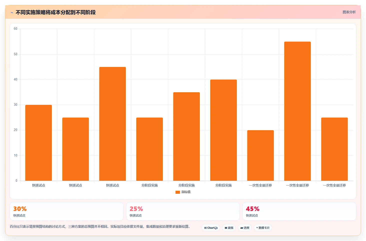
Task: Click the 指标值 legend color swatch
Action: pyautogui.click(x=178, y=192)
